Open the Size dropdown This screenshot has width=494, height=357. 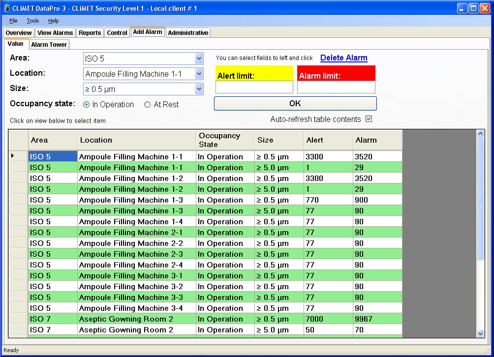pyautogui.click(x=199, y=89)
